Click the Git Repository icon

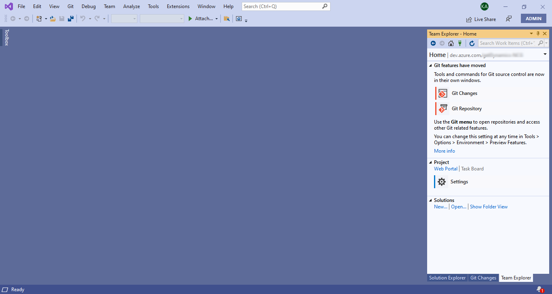[x=442, y=109]
